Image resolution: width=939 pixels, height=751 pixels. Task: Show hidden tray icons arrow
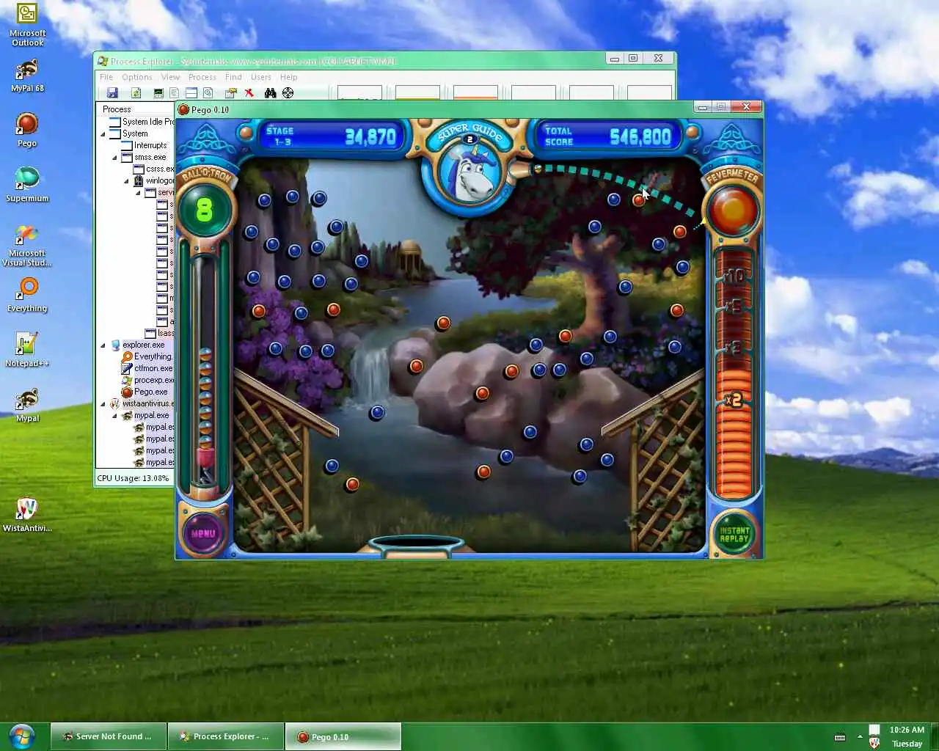tap(860, 737)
